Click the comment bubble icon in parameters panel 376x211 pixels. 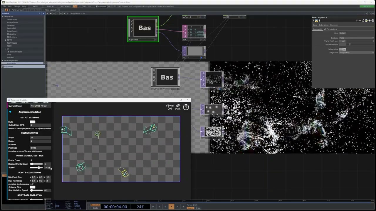[x=360, y=21]
